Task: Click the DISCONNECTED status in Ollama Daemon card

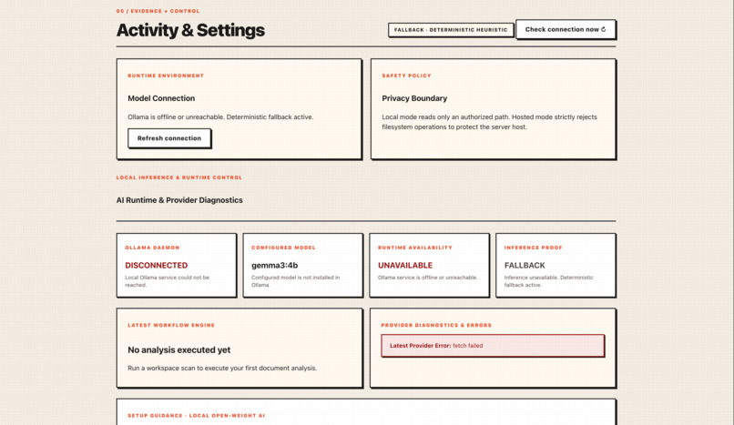Action: click(x=157, y=265)
